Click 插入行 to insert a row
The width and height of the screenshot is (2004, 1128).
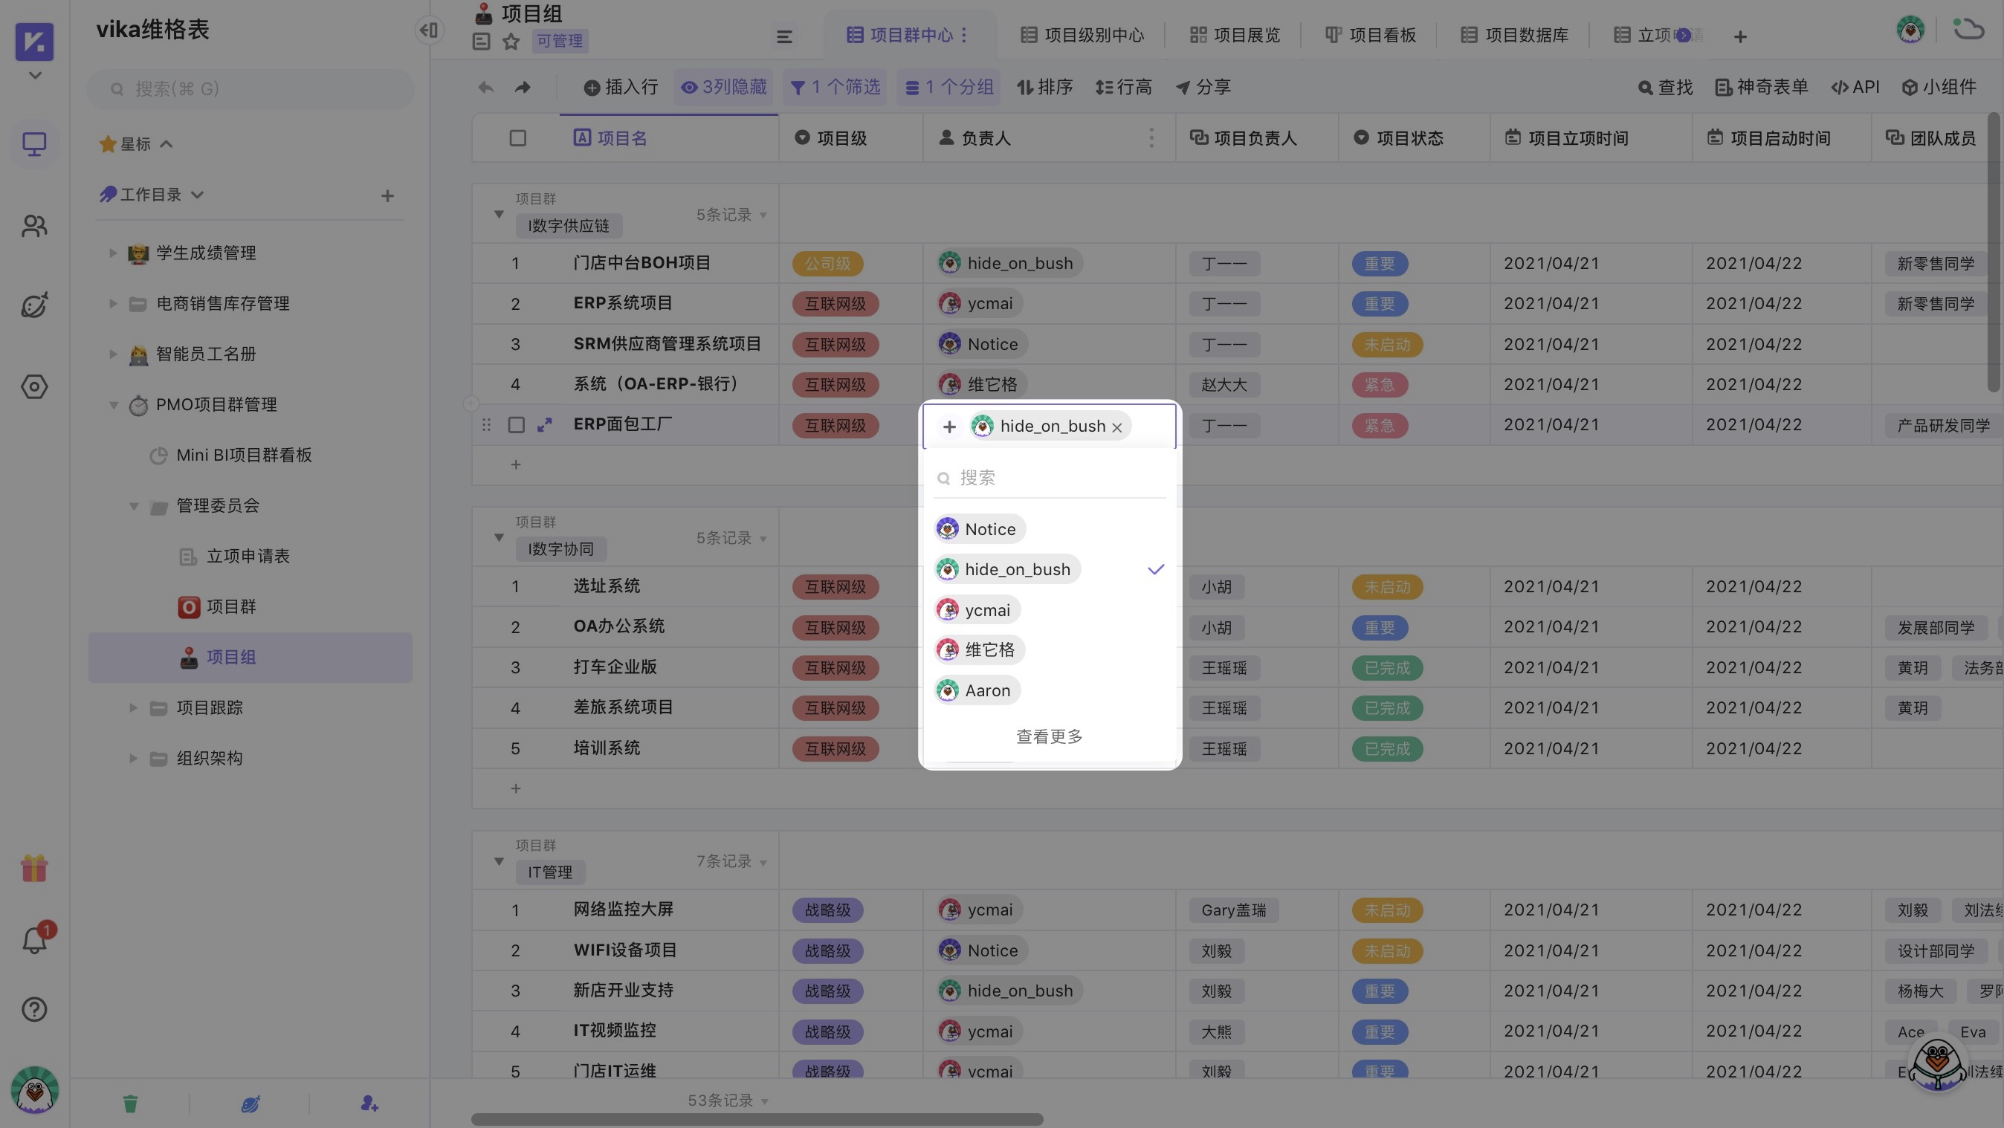[620, 87]
